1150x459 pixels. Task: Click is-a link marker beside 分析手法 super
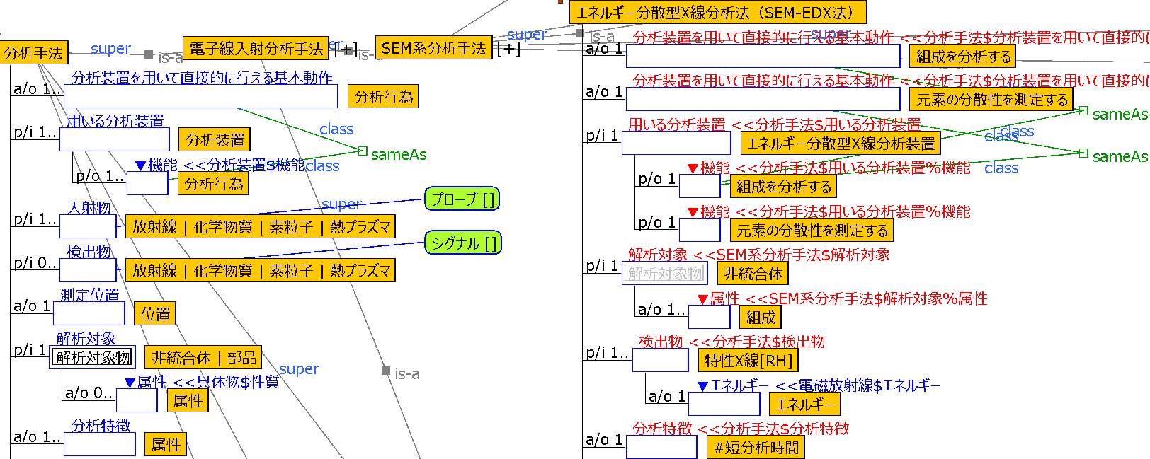pyautogui.click(x=149, y=54)
